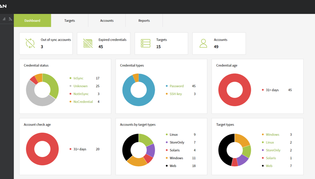This screenshot has height=179, width=315.
Task: Open the Out of sync accounts card
Action: (46, 44)
